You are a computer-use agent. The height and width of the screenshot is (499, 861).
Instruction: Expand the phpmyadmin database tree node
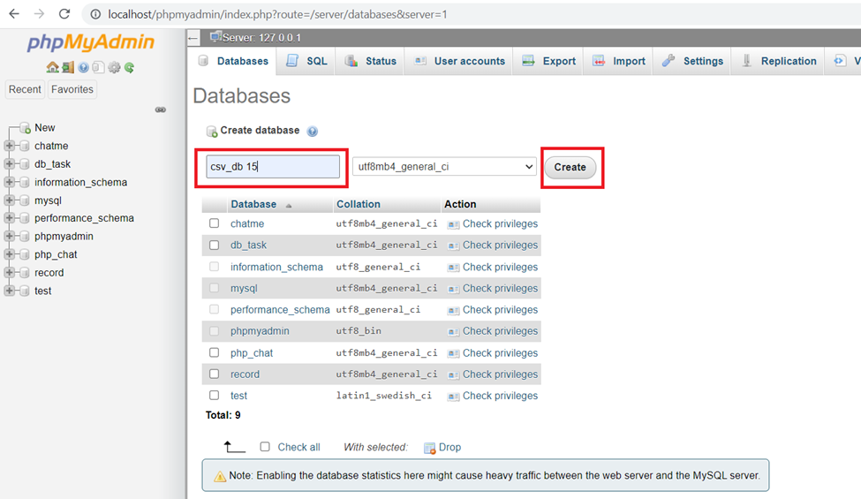(9, 236)
